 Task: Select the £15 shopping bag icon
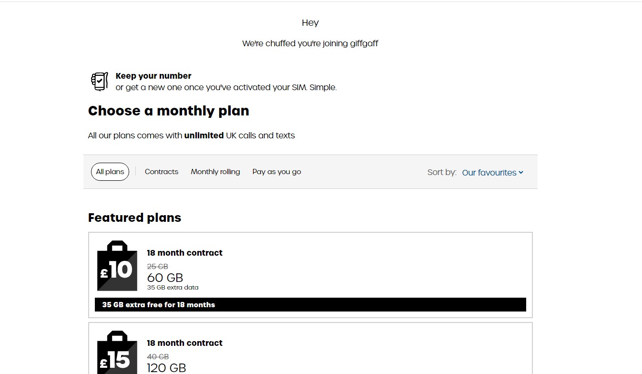click(x=117, y=352)
